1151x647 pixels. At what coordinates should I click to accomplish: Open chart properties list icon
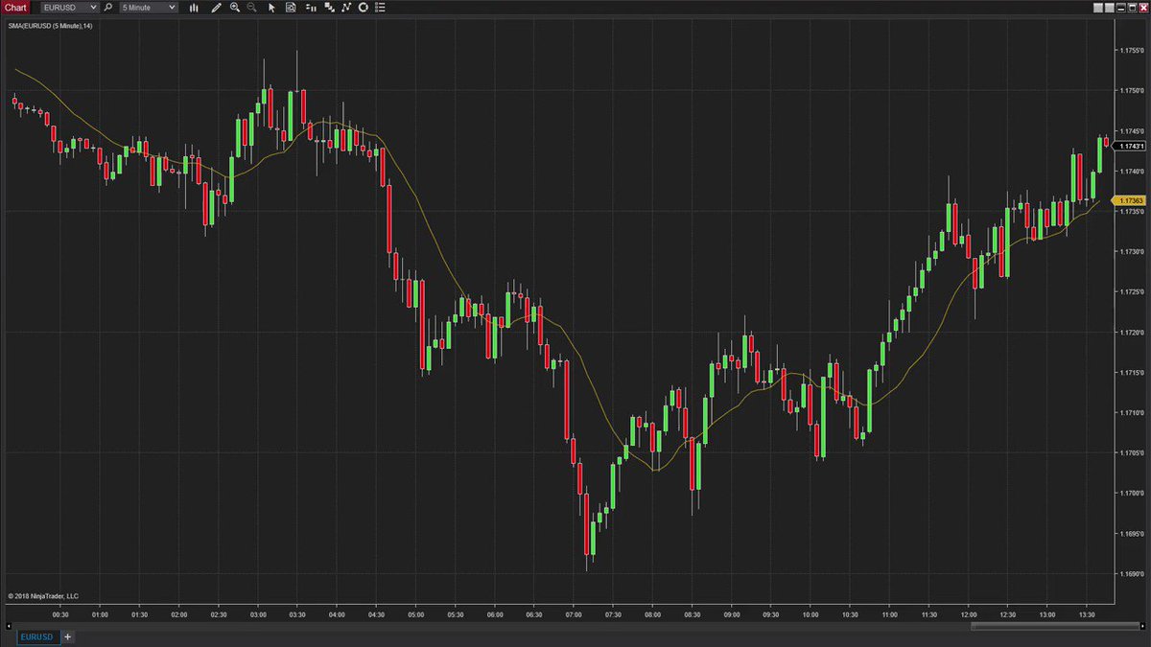tap(379, 7)
